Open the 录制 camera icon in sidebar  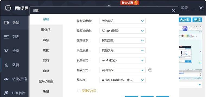(x=7, y=23)
